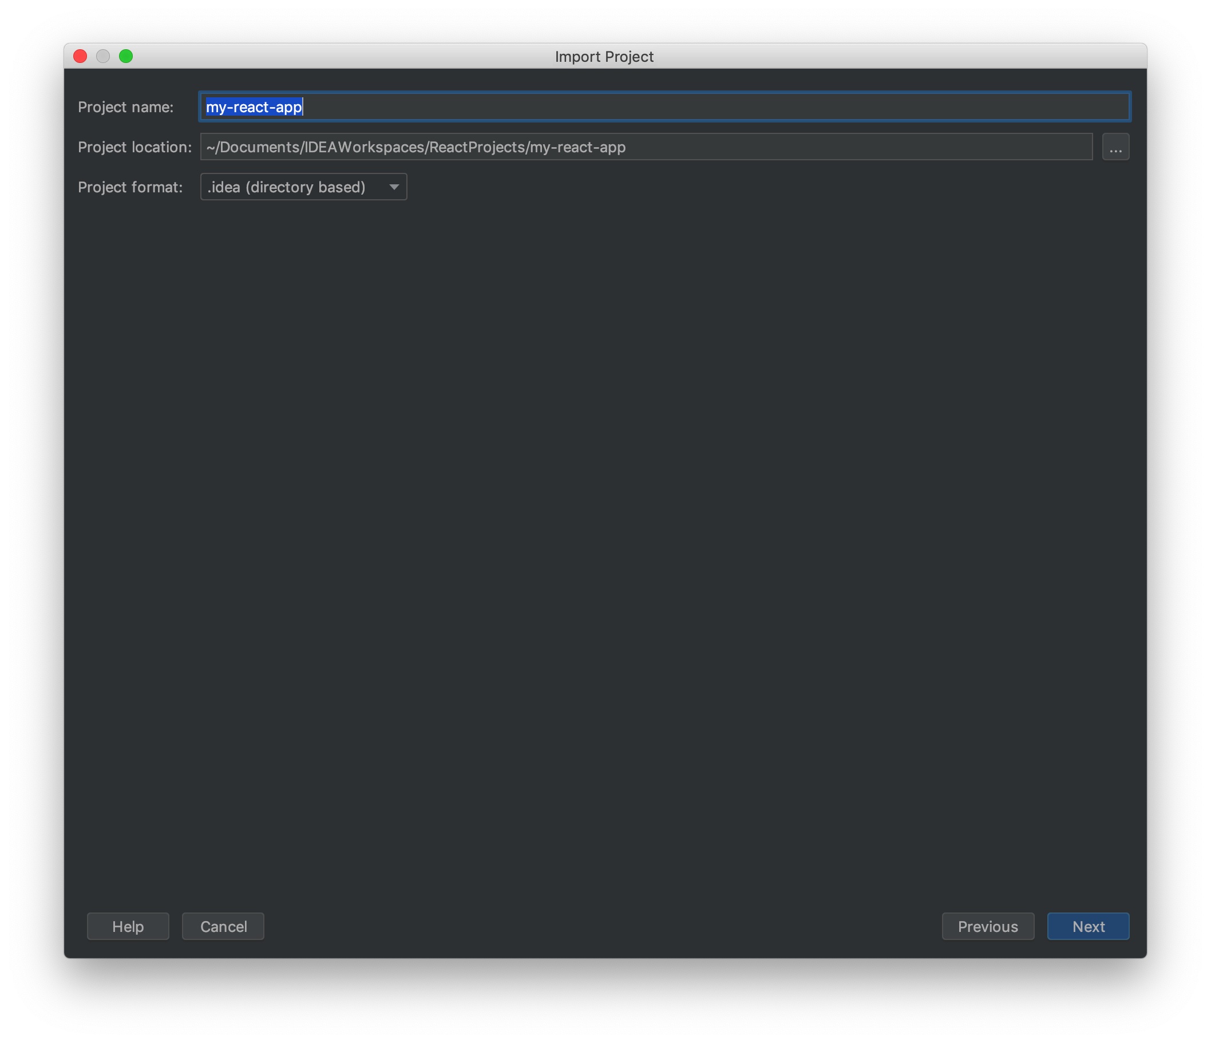Click the 'Project name:' label
Viewport: 1211px width, 1043px height.
[x=126, y=107]
